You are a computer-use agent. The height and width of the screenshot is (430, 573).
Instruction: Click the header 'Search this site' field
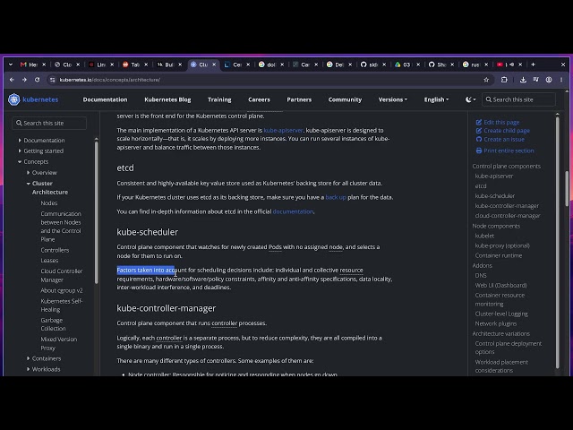(519, 99)
